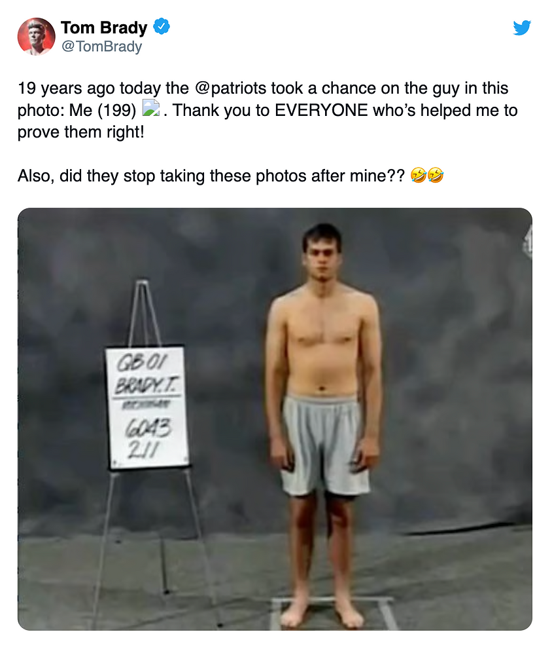Open Tom Brady's profile avatar
The width and height of the screenshot is (552, 655).
tap(36, 36)
